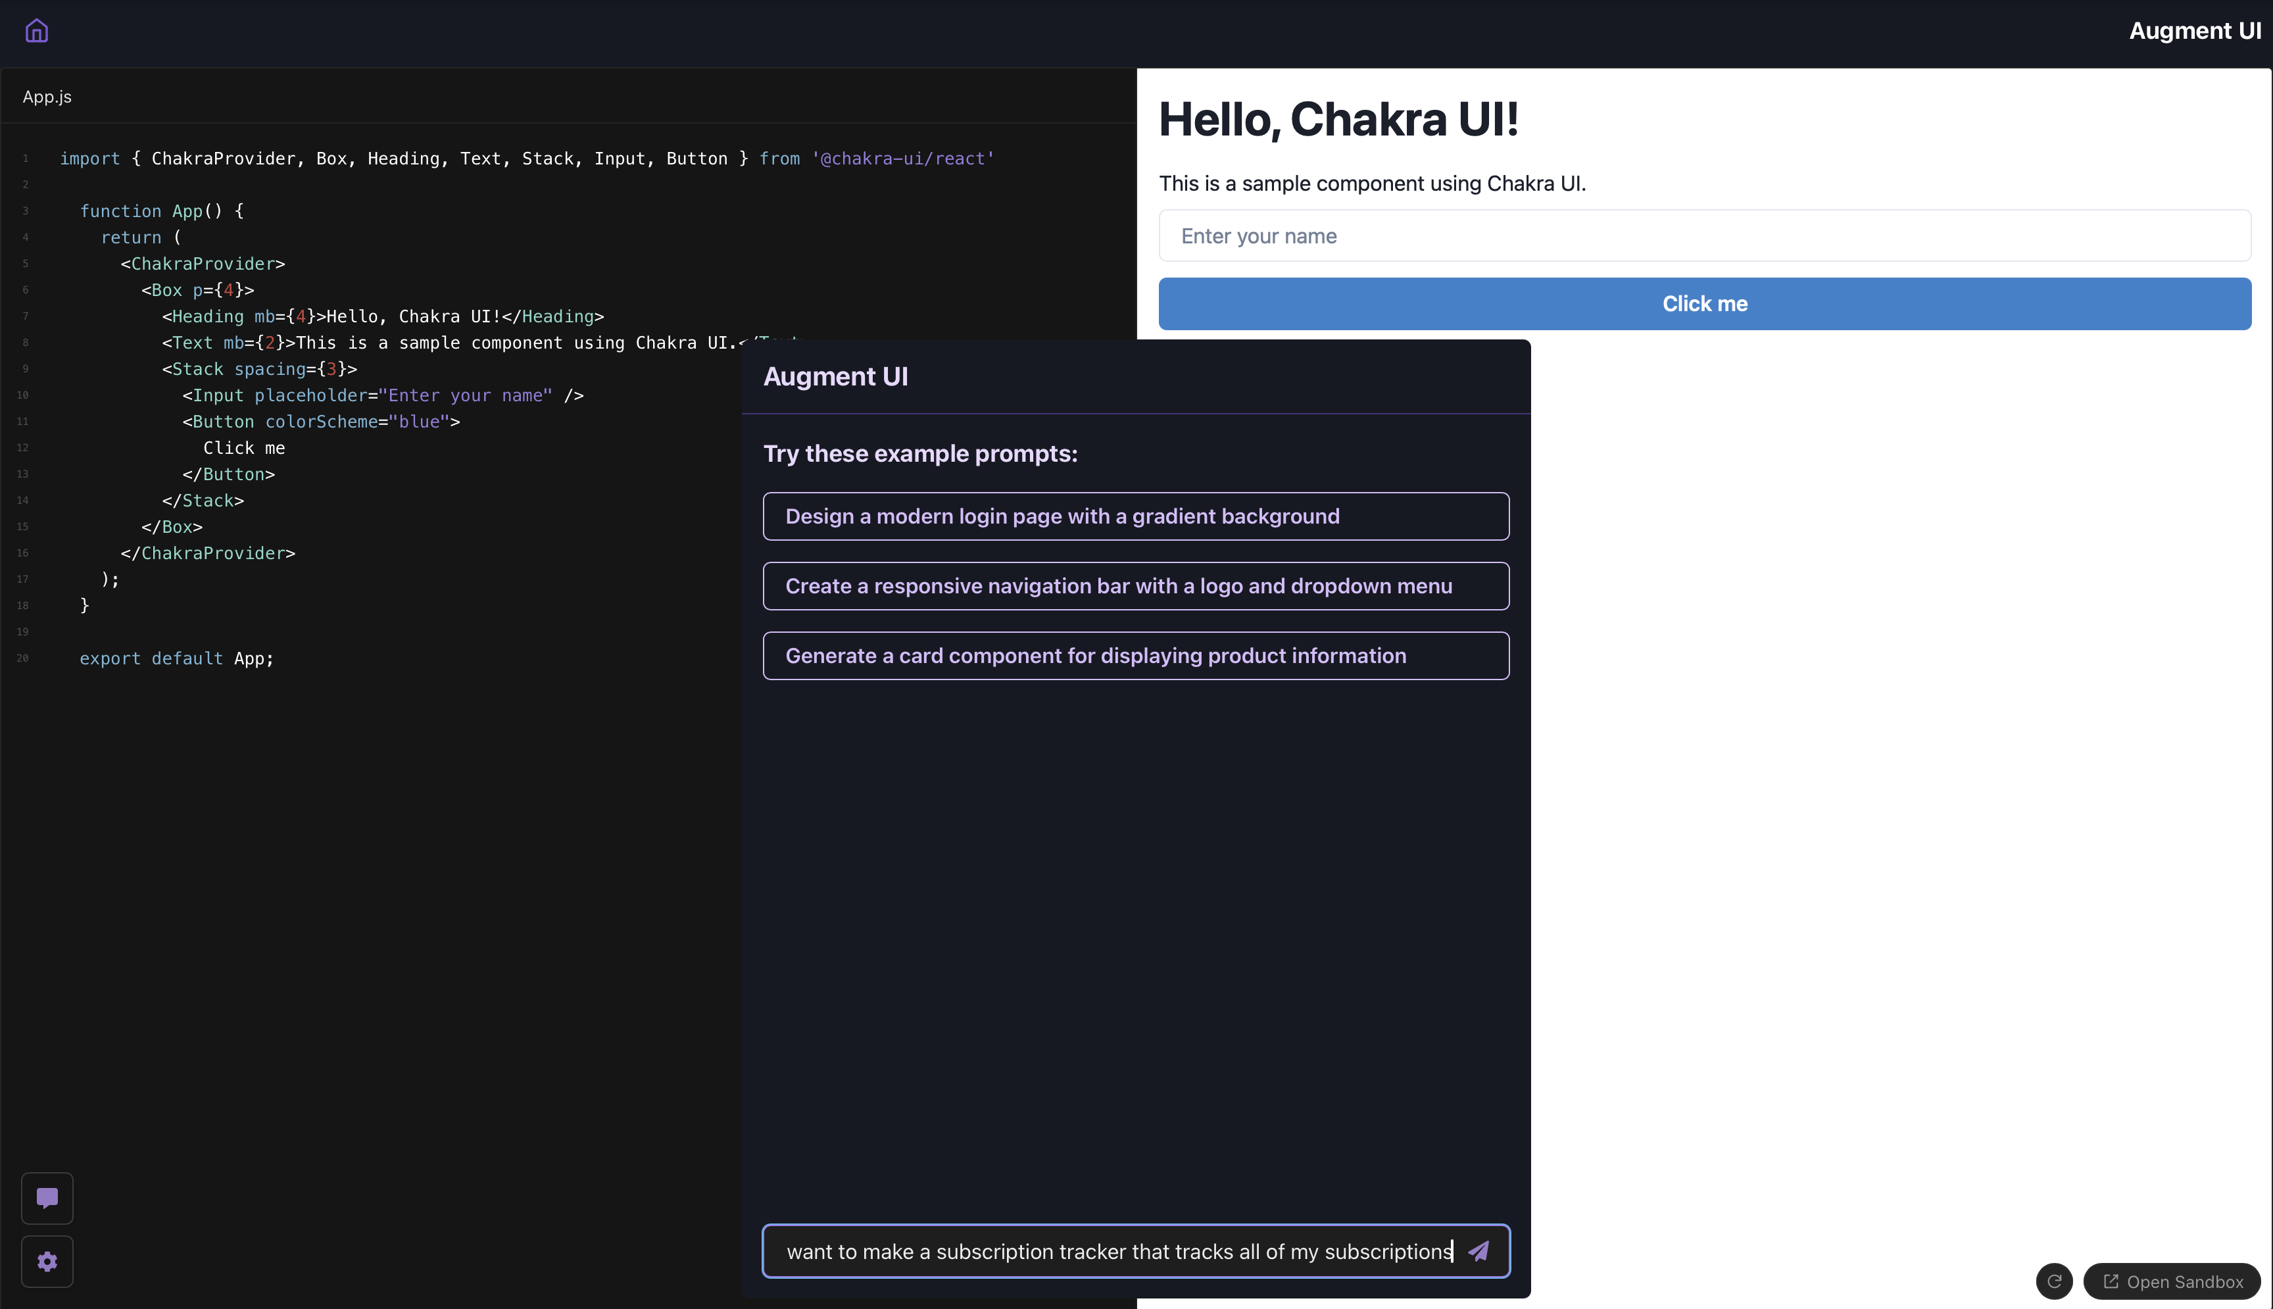Click into the chat prompt text field
Screen dimensions: 2273x1309
(x=1115, y=1252)
